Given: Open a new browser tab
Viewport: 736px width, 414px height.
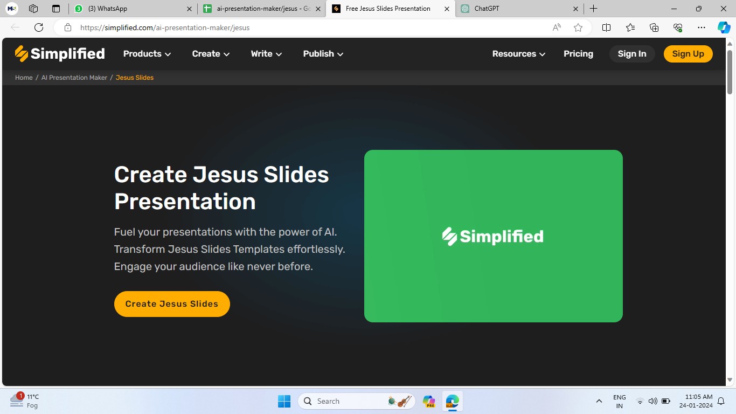Looking at the screenshot, I should point(593,9).
